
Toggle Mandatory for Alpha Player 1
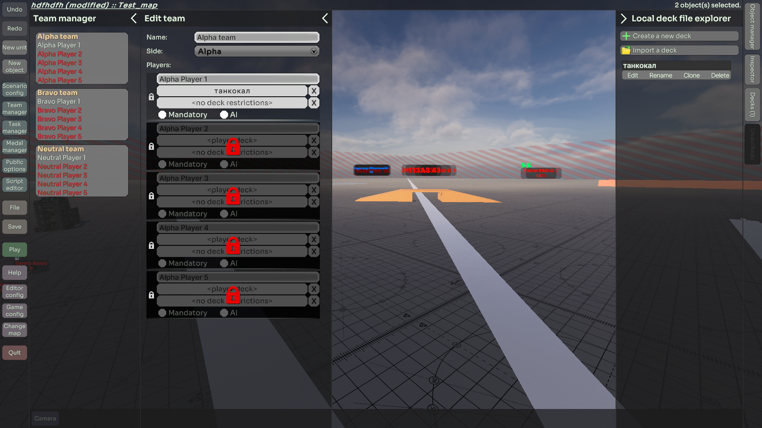click(x=162, y=115)
